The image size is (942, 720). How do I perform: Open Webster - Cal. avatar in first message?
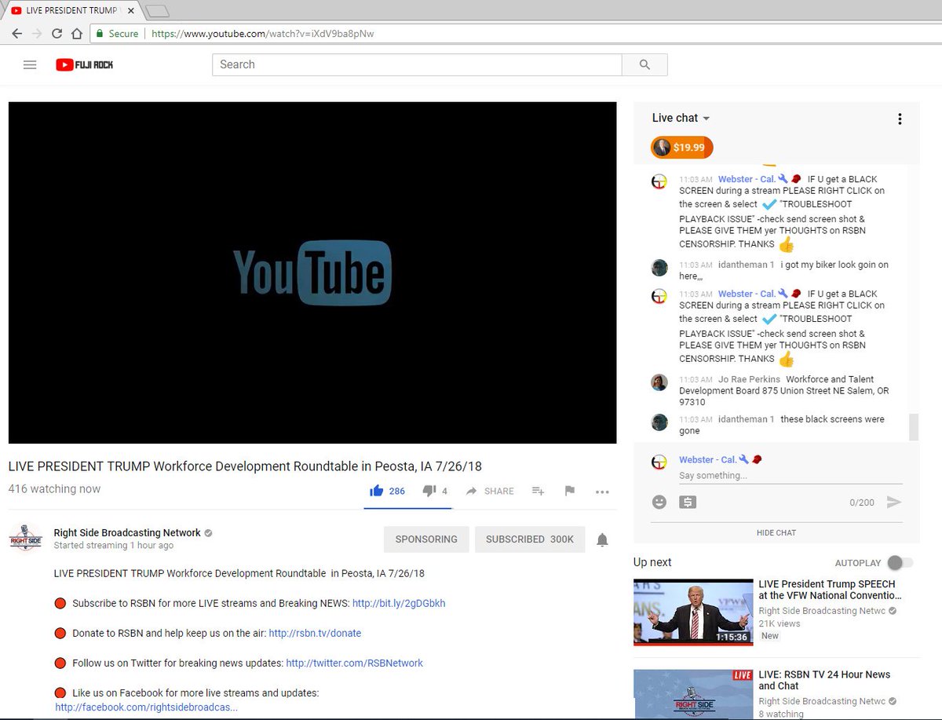pyautogui.click(x=659, y=182)
